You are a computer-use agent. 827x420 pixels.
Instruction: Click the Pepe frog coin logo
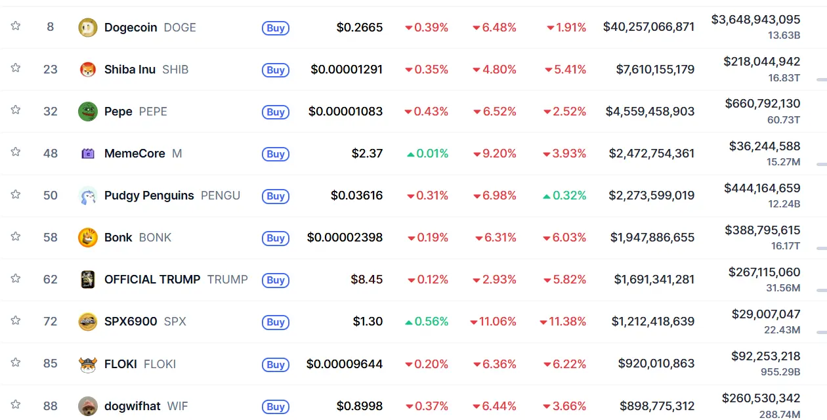[x=87, y=112]
